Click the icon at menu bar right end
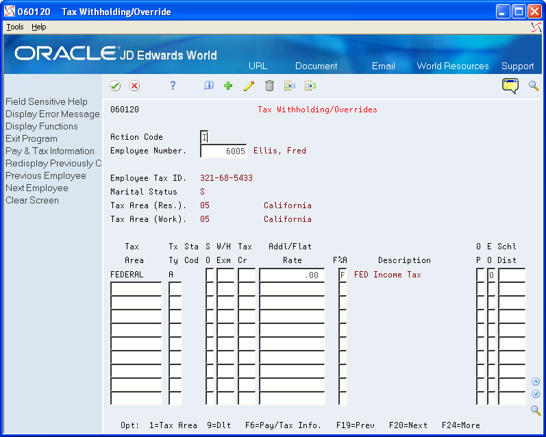546x437 pixels. (536, 27)
